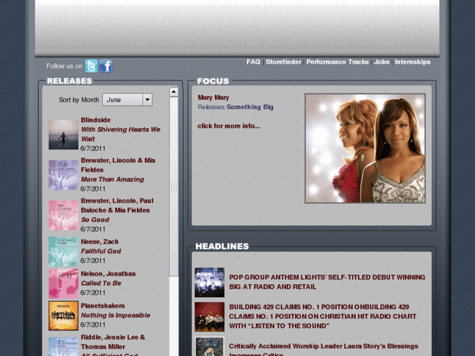Go to Performance Tracks
Screen dimensions: 475x356
338,62
